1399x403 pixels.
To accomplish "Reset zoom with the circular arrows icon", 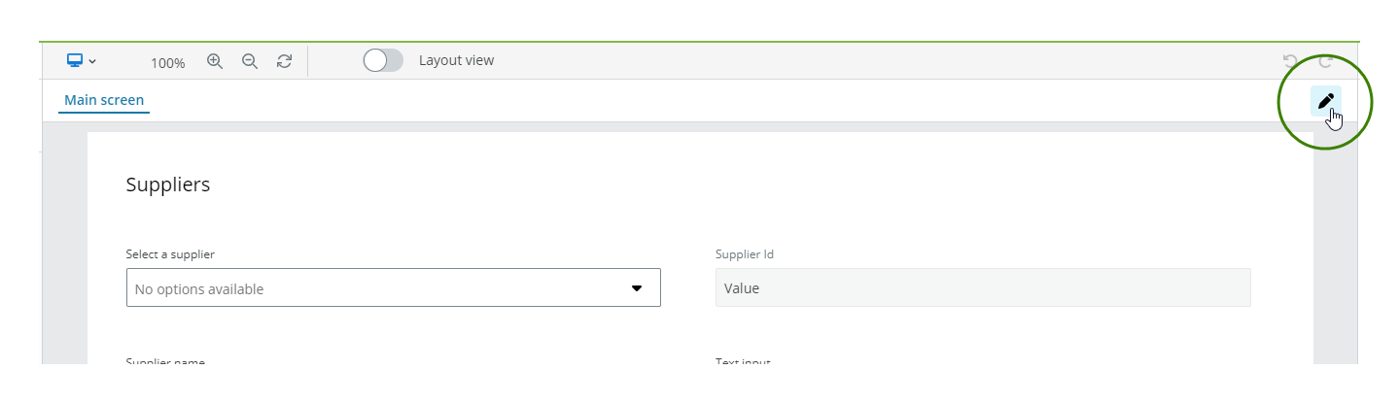I will 284,61.
